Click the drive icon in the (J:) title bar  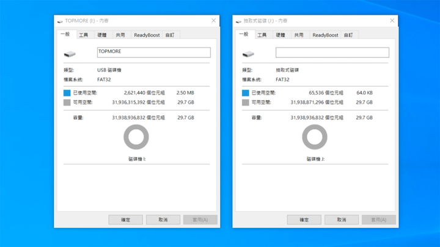[238, 21]
